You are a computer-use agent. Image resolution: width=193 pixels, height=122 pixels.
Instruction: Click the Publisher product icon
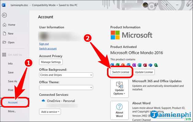coord(139,65)
